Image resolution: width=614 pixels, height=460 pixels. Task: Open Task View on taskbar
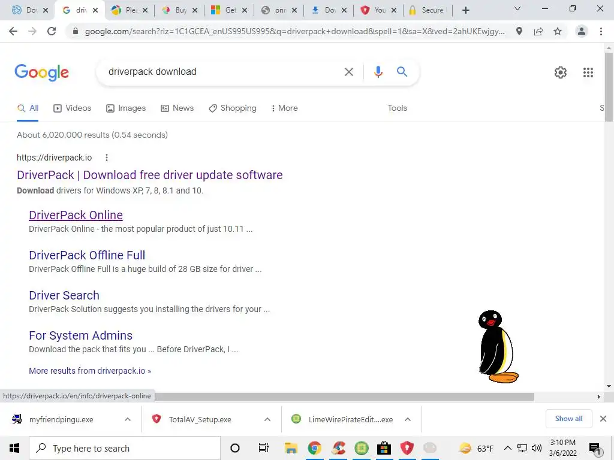tap(264, 448)
